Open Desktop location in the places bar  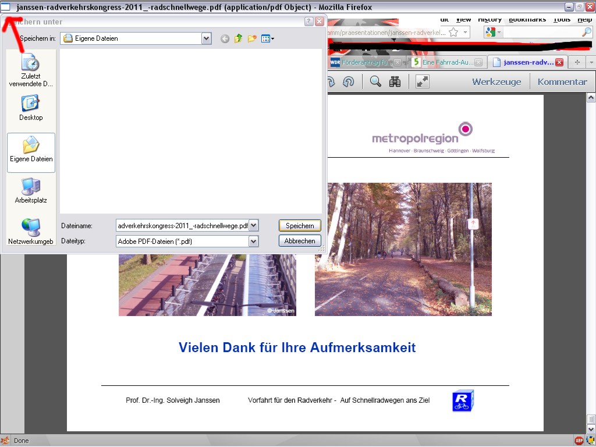(31, 108)
